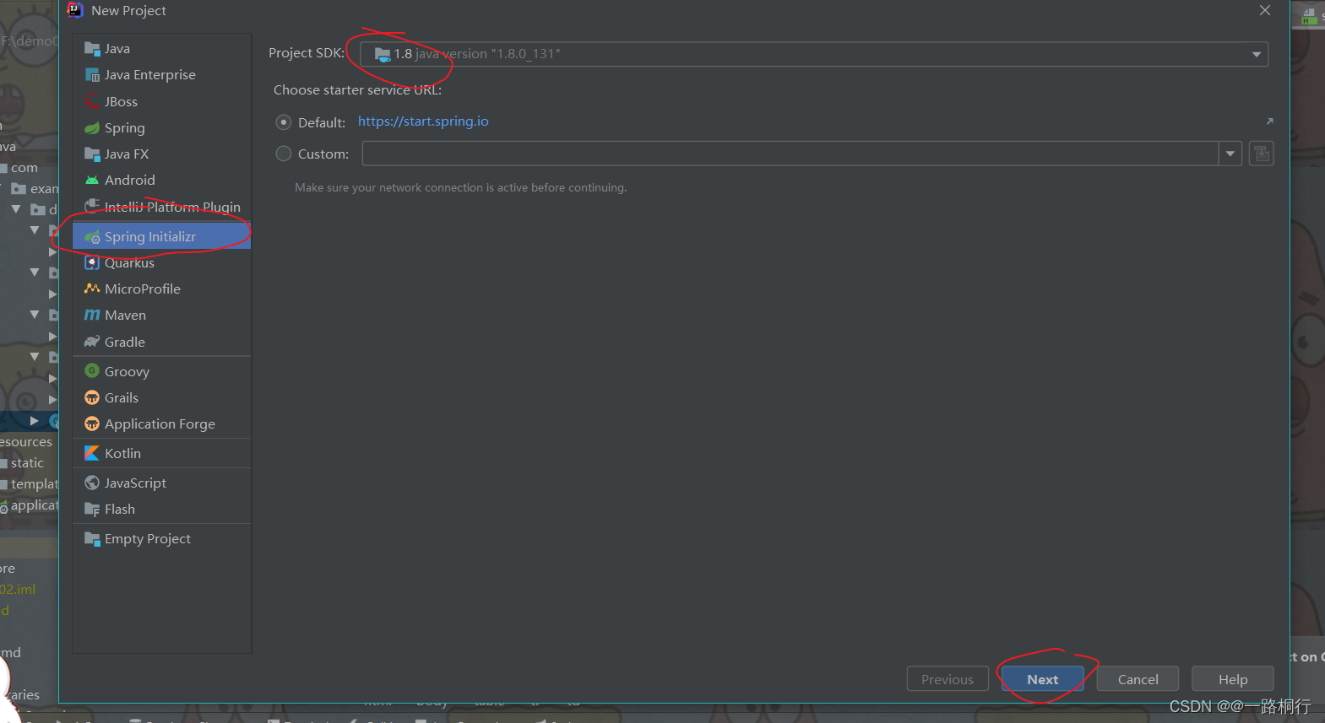1325x723 pixels.
Task: Select Kotlin in project type list
Action: tap(162, 454)
